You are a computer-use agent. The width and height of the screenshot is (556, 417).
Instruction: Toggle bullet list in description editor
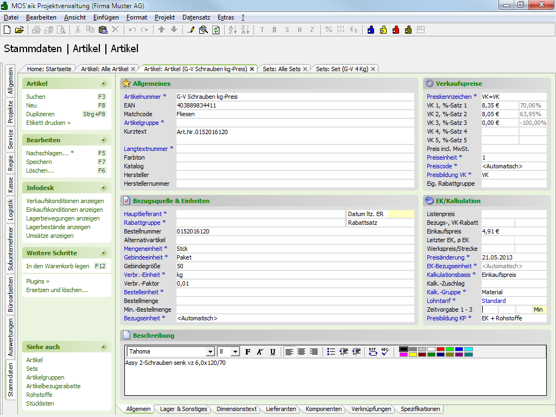point(331,352)
